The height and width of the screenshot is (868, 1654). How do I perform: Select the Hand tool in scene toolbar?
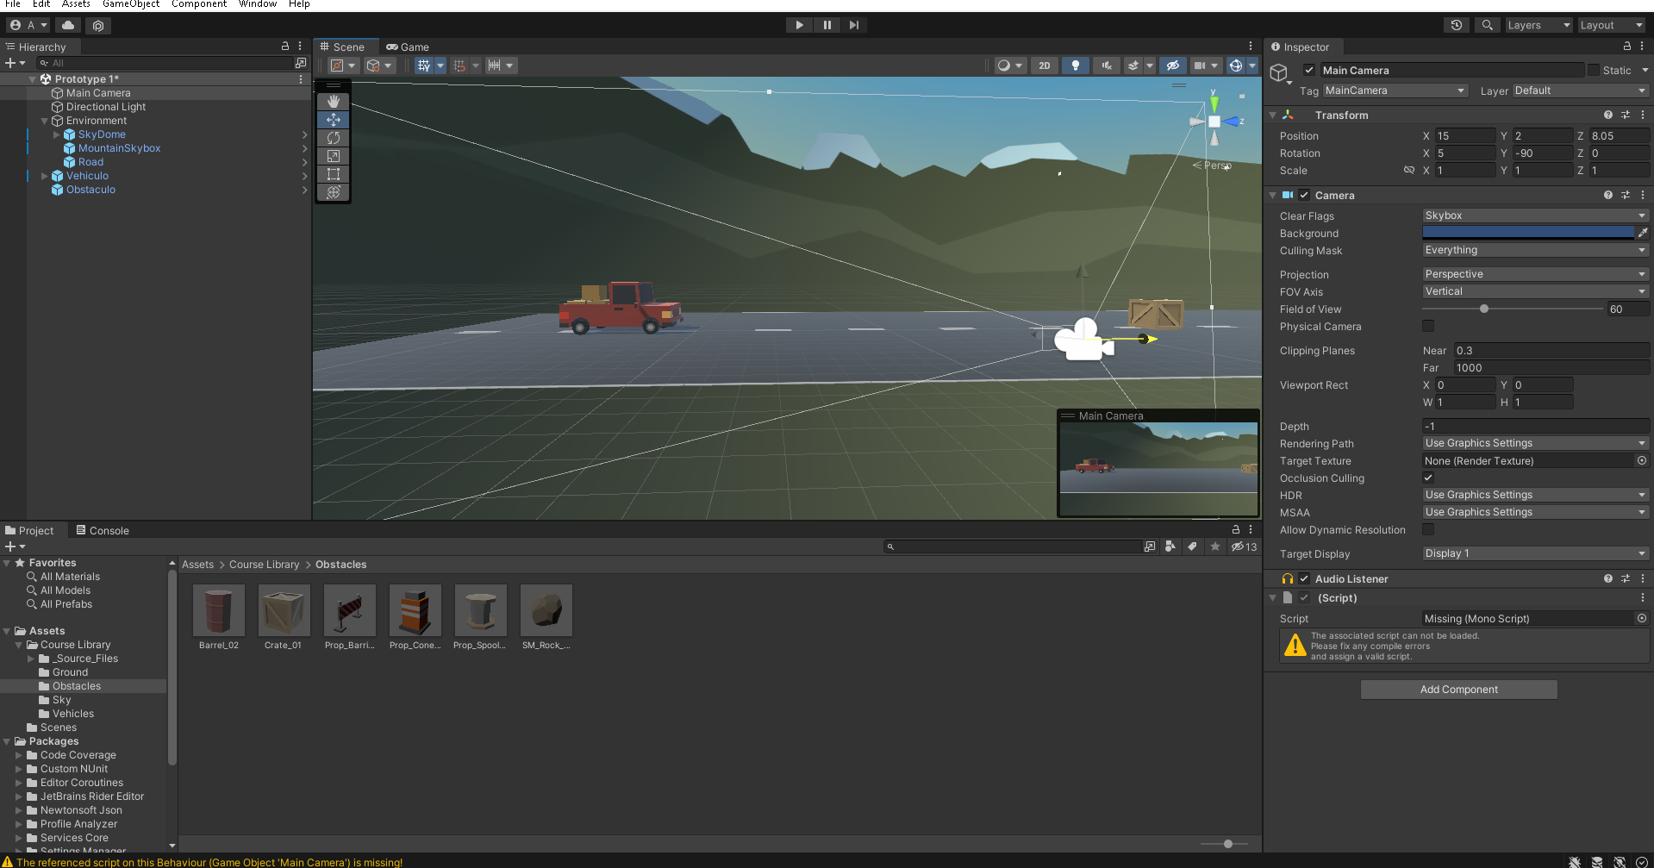(x=334, y=102)
